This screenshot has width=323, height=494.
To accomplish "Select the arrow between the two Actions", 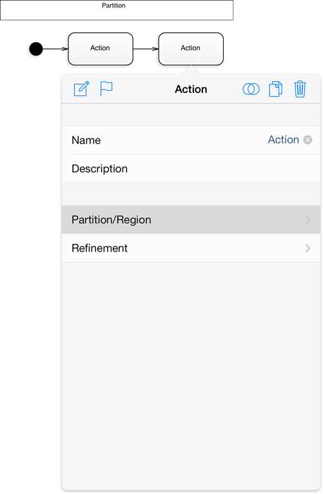I will (x=146, y=49).
